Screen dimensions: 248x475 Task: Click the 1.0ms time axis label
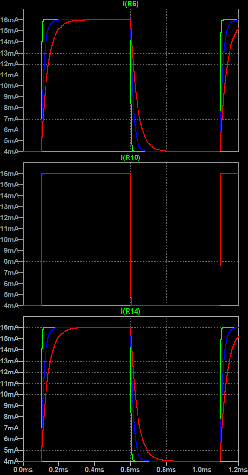202,469
